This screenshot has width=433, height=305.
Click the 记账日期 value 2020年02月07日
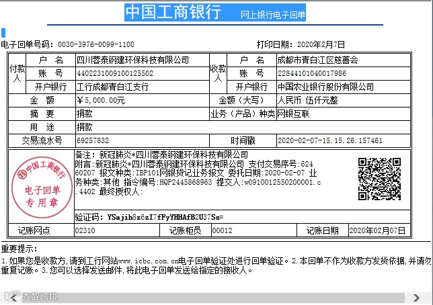tap(377, 230)
